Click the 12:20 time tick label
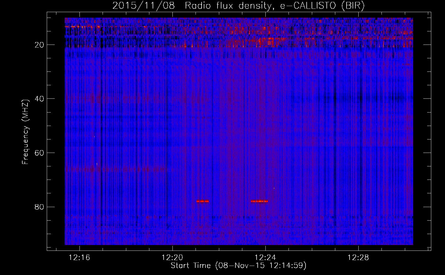Screen dimensions: 445x275 [172, 258]
